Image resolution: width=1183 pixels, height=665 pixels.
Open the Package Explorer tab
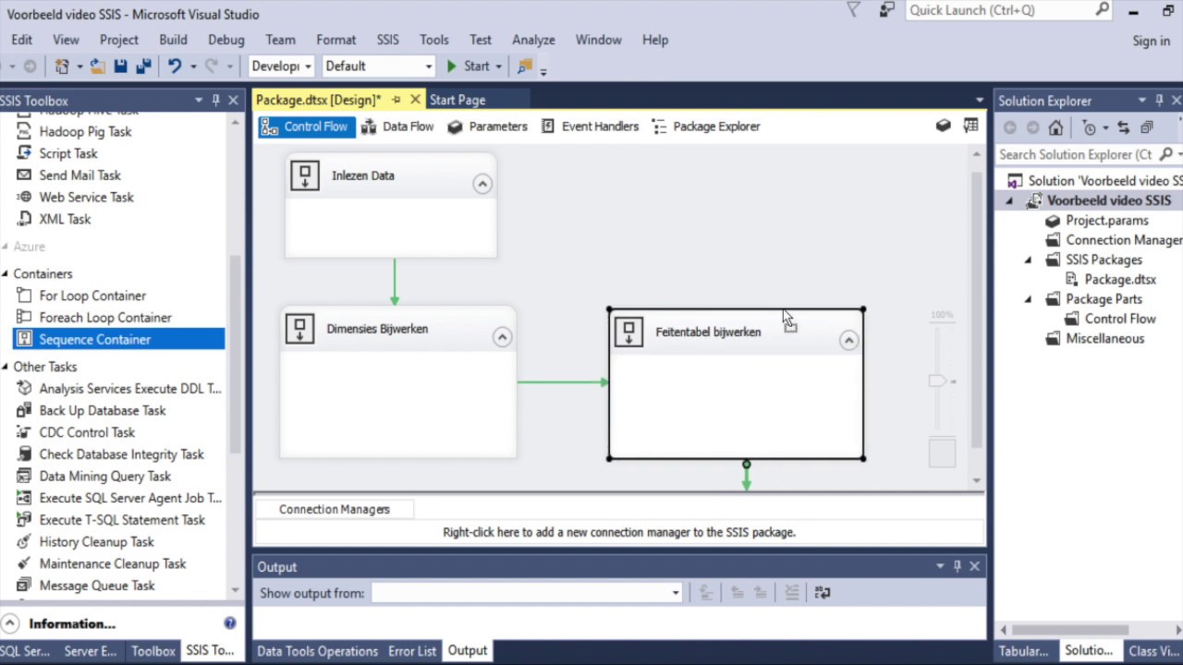point(706,127)
